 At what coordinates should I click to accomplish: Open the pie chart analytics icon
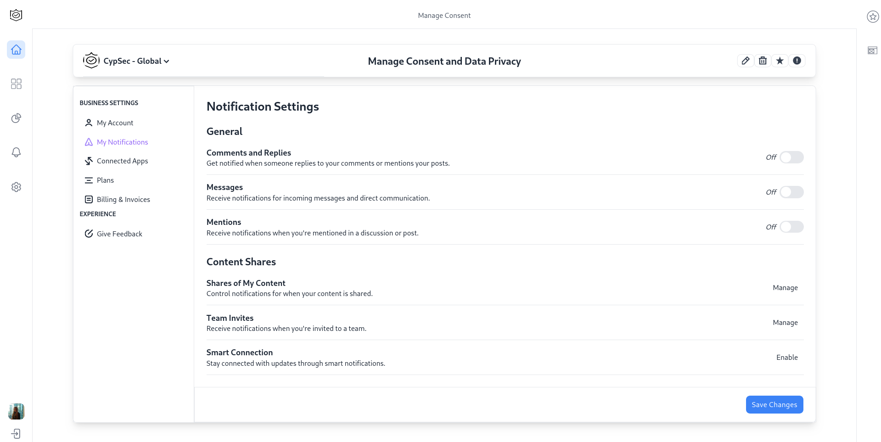click(x=16, y=118)
